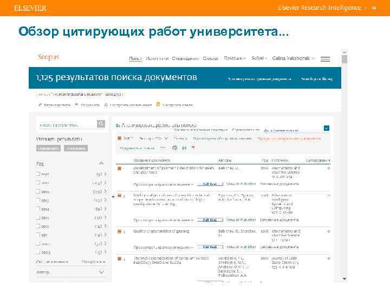Sort by Цитирования column header
The width and height of the screenshot is (390, 292).
[318, 161]
